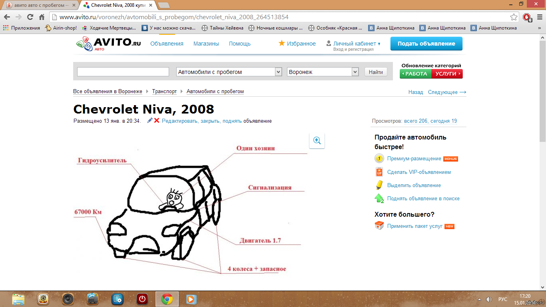The width and height of the screenshot is (546, 307).
Task: Expand the Личный кабинет dropdown arrow
Action: point(379,44)
